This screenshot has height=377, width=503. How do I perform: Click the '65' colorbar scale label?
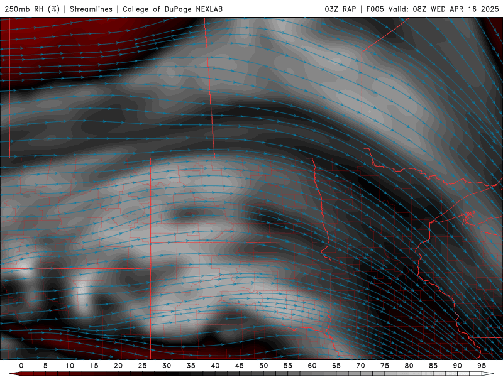336,366
